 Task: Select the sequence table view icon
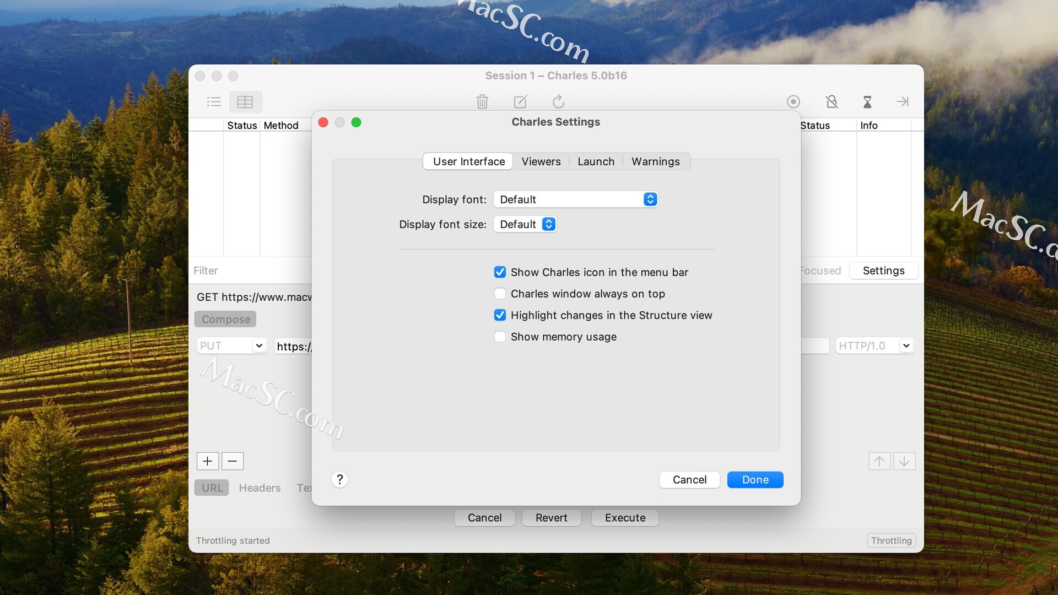pos(245,102)
